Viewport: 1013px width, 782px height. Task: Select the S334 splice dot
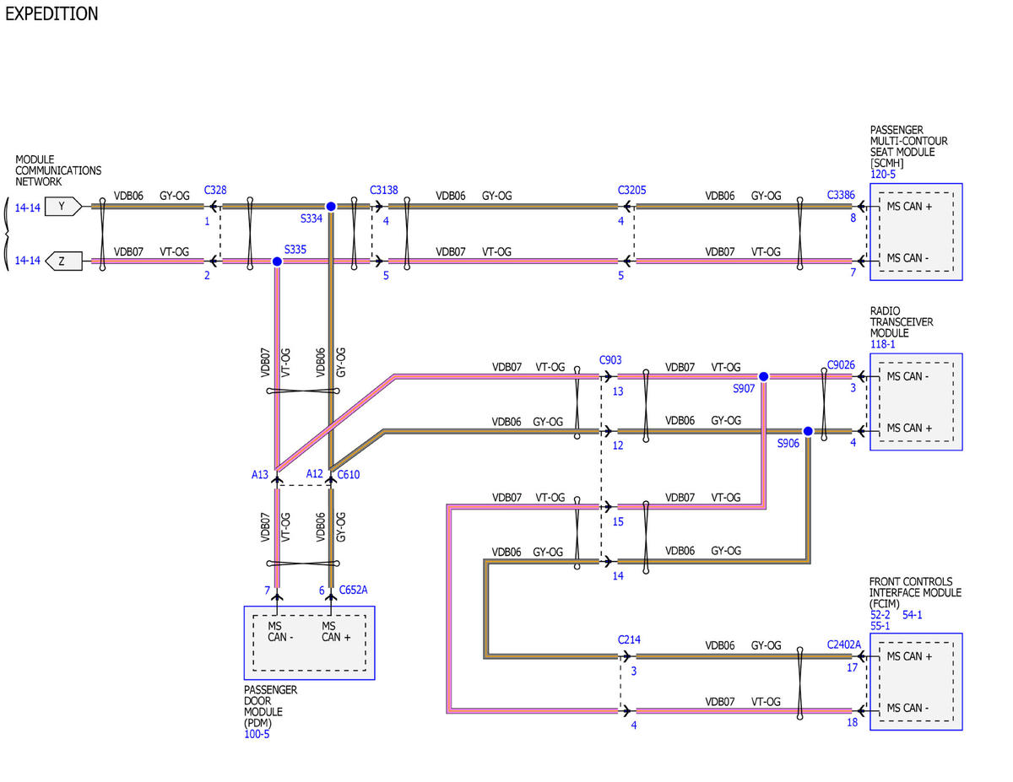[331, 206]
